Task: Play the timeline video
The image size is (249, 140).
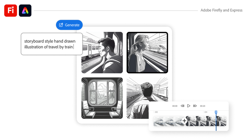Action: [x=189, y=106]
